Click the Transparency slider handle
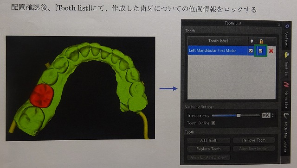Viewport: 297px width, 168px height. [239, 115]
